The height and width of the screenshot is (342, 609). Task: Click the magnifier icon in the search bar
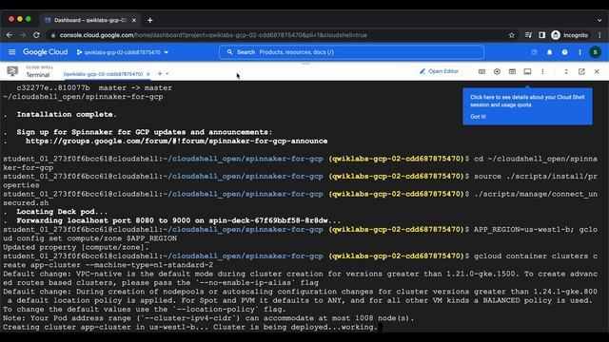[229, 52]
